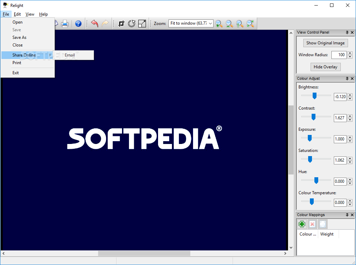356x265 pixels.
Task: Click the Hide Overlay button
Action: pos(325,67)
